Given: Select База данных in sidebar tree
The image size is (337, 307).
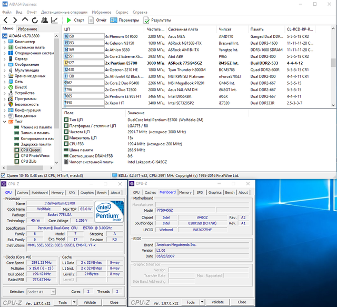Looking at the screenshot, I should pyautogui.click(x=25, y=116).
